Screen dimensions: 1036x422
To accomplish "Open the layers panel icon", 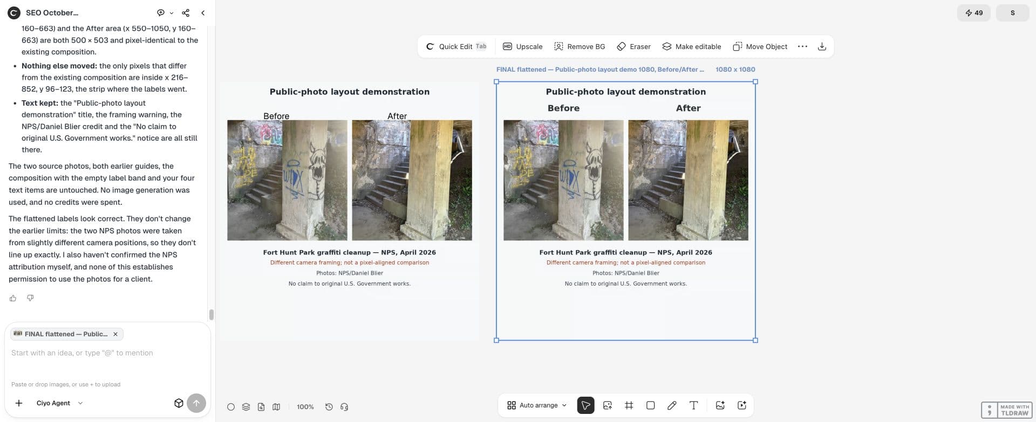I will point(246,407).
